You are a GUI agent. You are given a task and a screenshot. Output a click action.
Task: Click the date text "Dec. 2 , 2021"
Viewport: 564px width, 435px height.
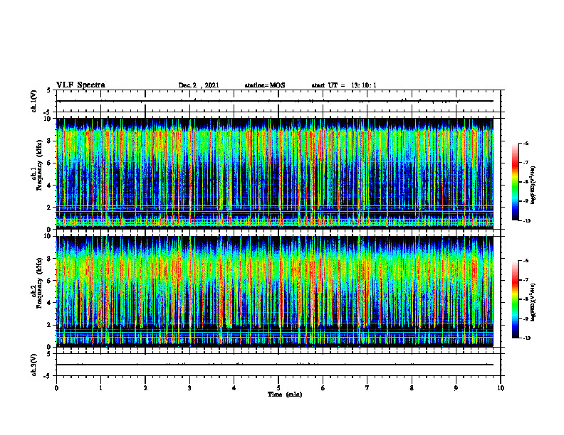[x=199, y=85]
